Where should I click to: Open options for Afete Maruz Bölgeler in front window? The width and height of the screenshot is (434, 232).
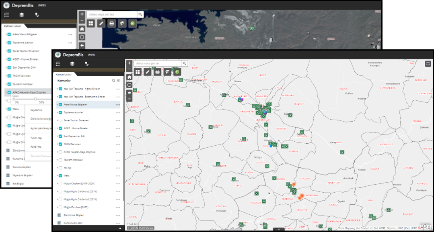click(118, 105)
